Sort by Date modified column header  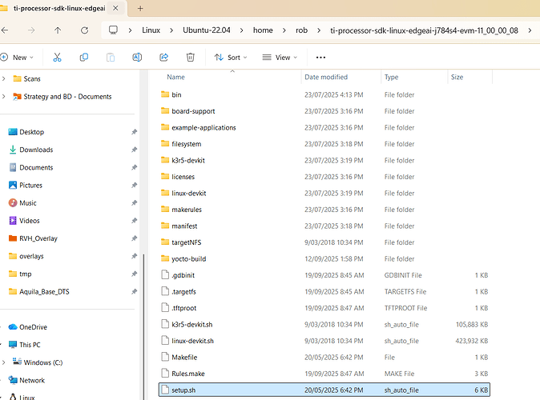click(326, 77)
